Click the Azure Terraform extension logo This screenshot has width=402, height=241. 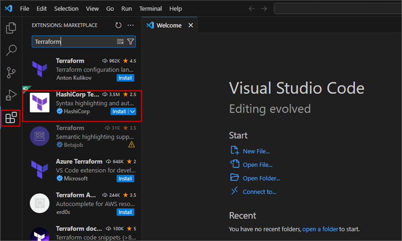pyautogui.click(x=39, y=169)
